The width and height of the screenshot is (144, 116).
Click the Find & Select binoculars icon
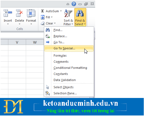(x=80, y=13)
